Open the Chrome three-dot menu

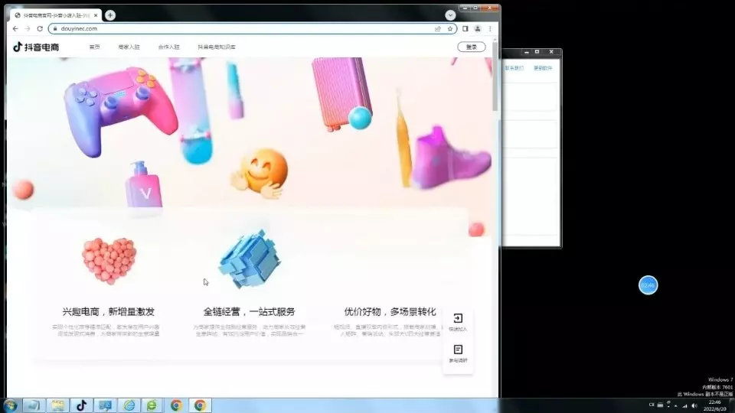pos(490,28)
